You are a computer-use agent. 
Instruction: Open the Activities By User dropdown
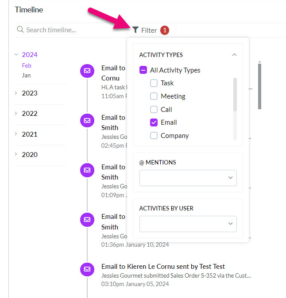point(188,224)
